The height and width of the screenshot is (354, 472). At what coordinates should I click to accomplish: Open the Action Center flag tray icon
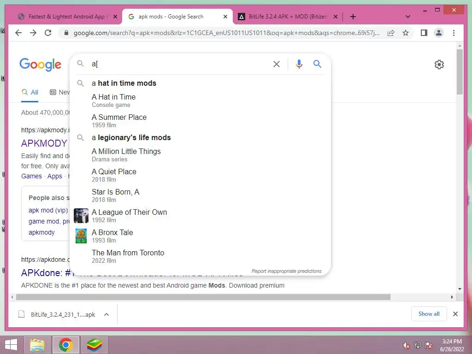429,345
